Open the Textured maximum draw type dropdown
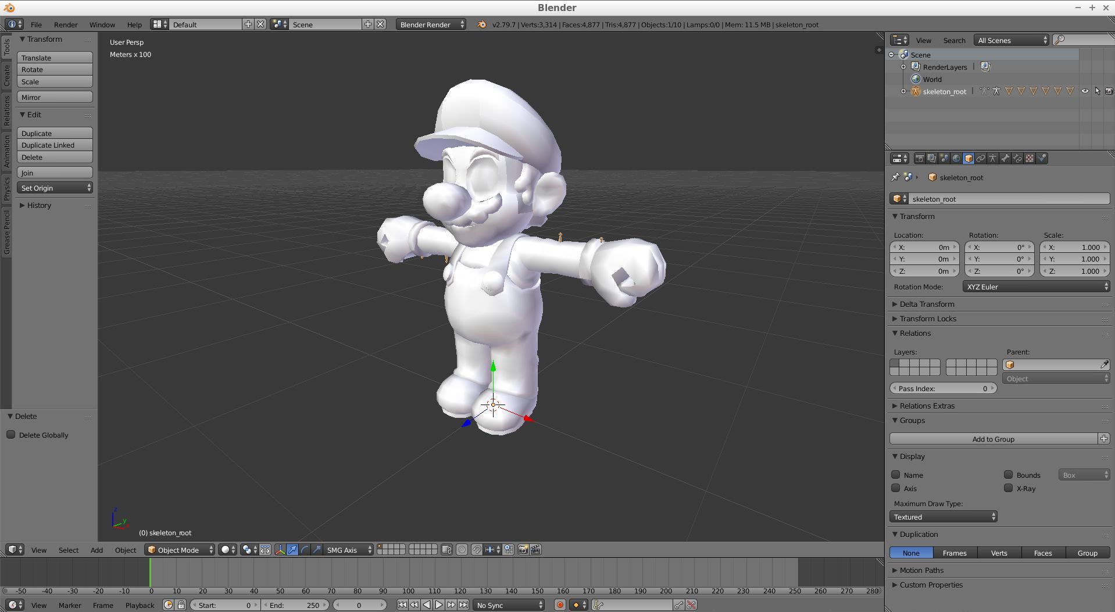 944,517
